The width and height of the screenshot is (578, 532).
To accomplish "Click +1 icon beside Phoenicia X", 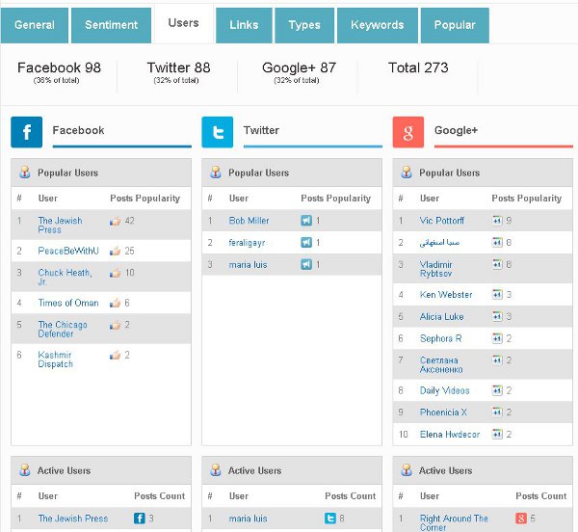I will pos(497,412).
